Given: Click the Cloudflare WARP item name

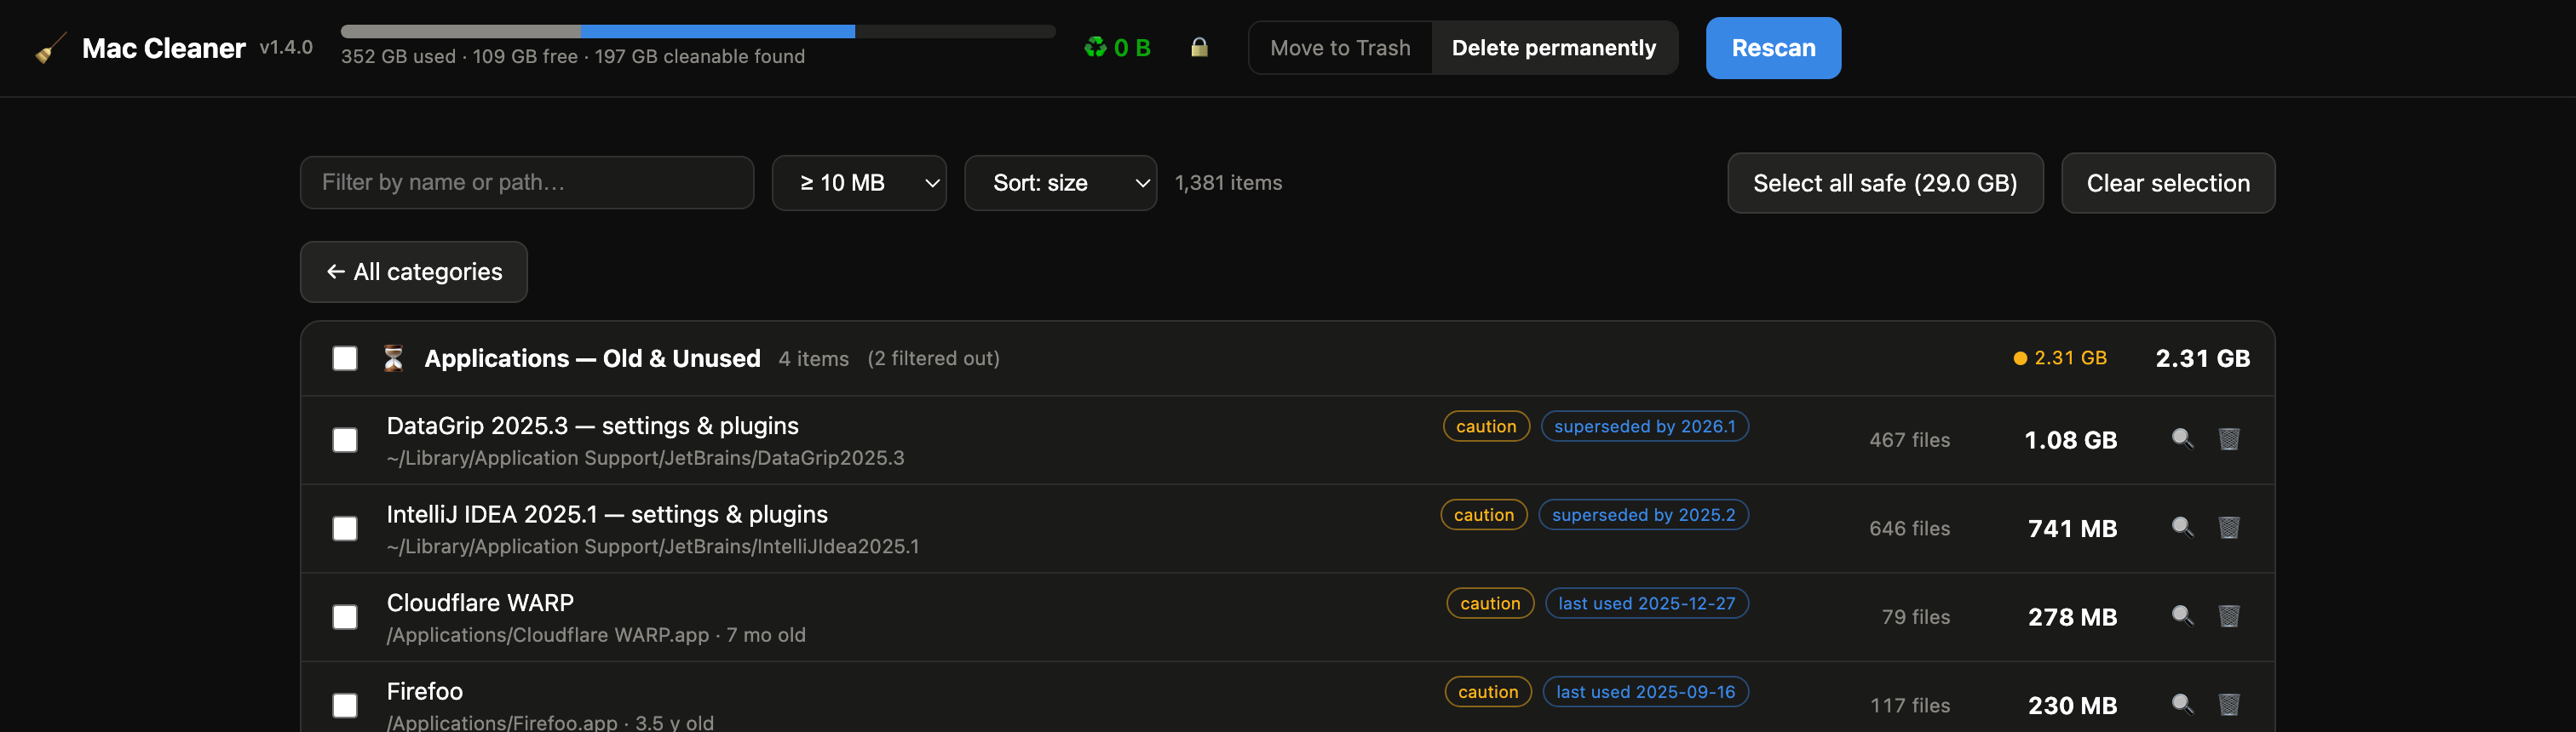Looking at the screenshot, I should tap(480, 603).
